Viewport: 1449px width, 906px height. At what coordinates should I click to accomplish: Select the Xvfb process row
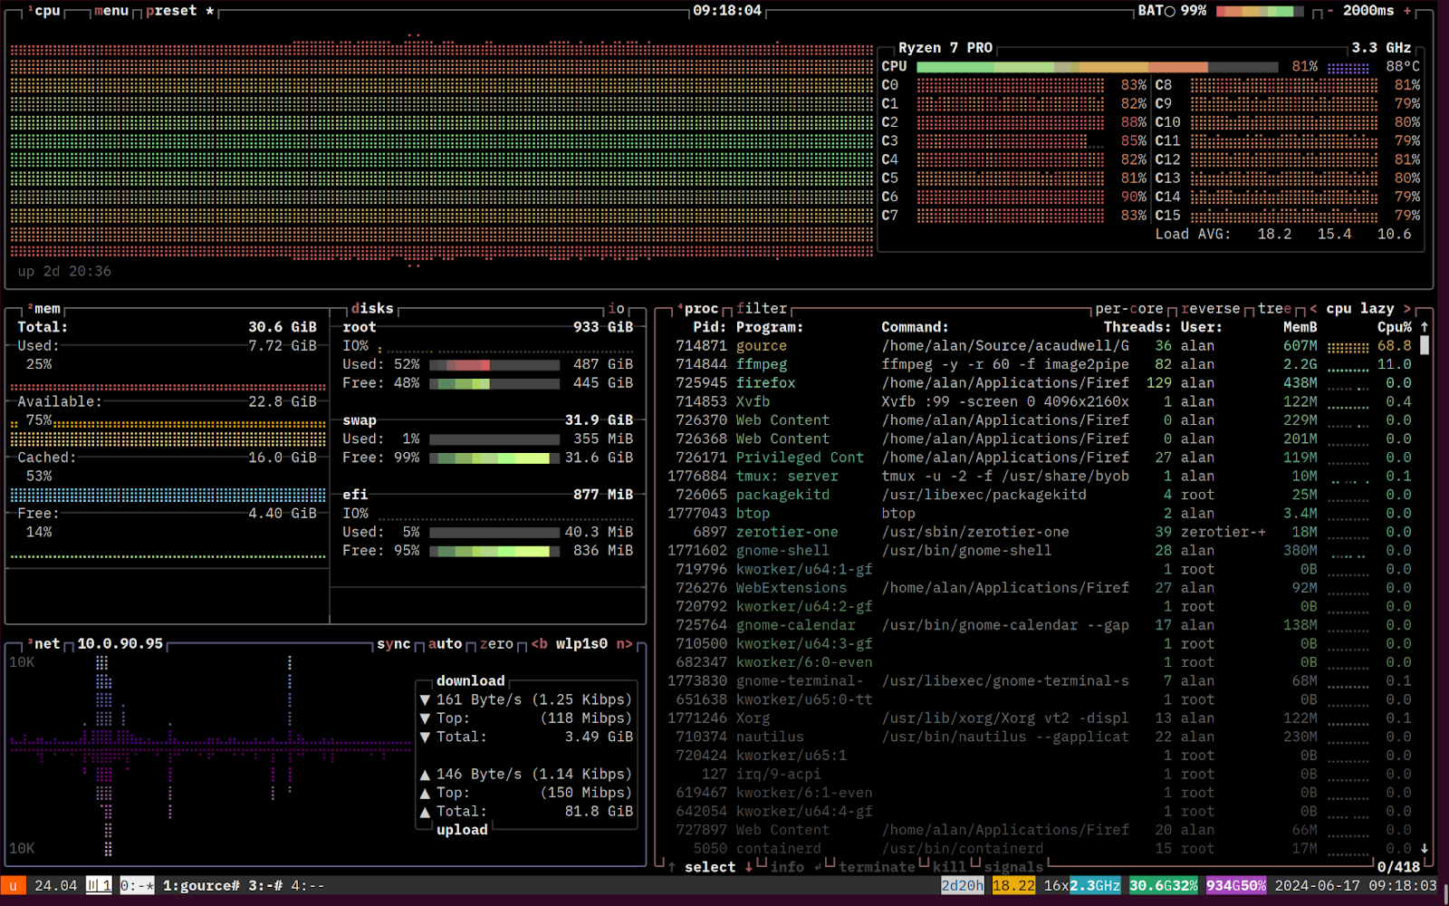(1041, 401)
